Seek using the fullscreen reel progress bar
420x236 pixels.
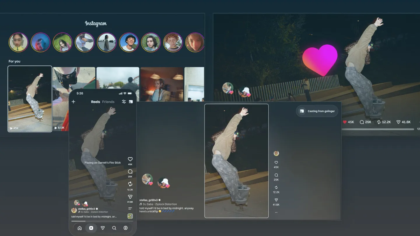pos(378,129)
